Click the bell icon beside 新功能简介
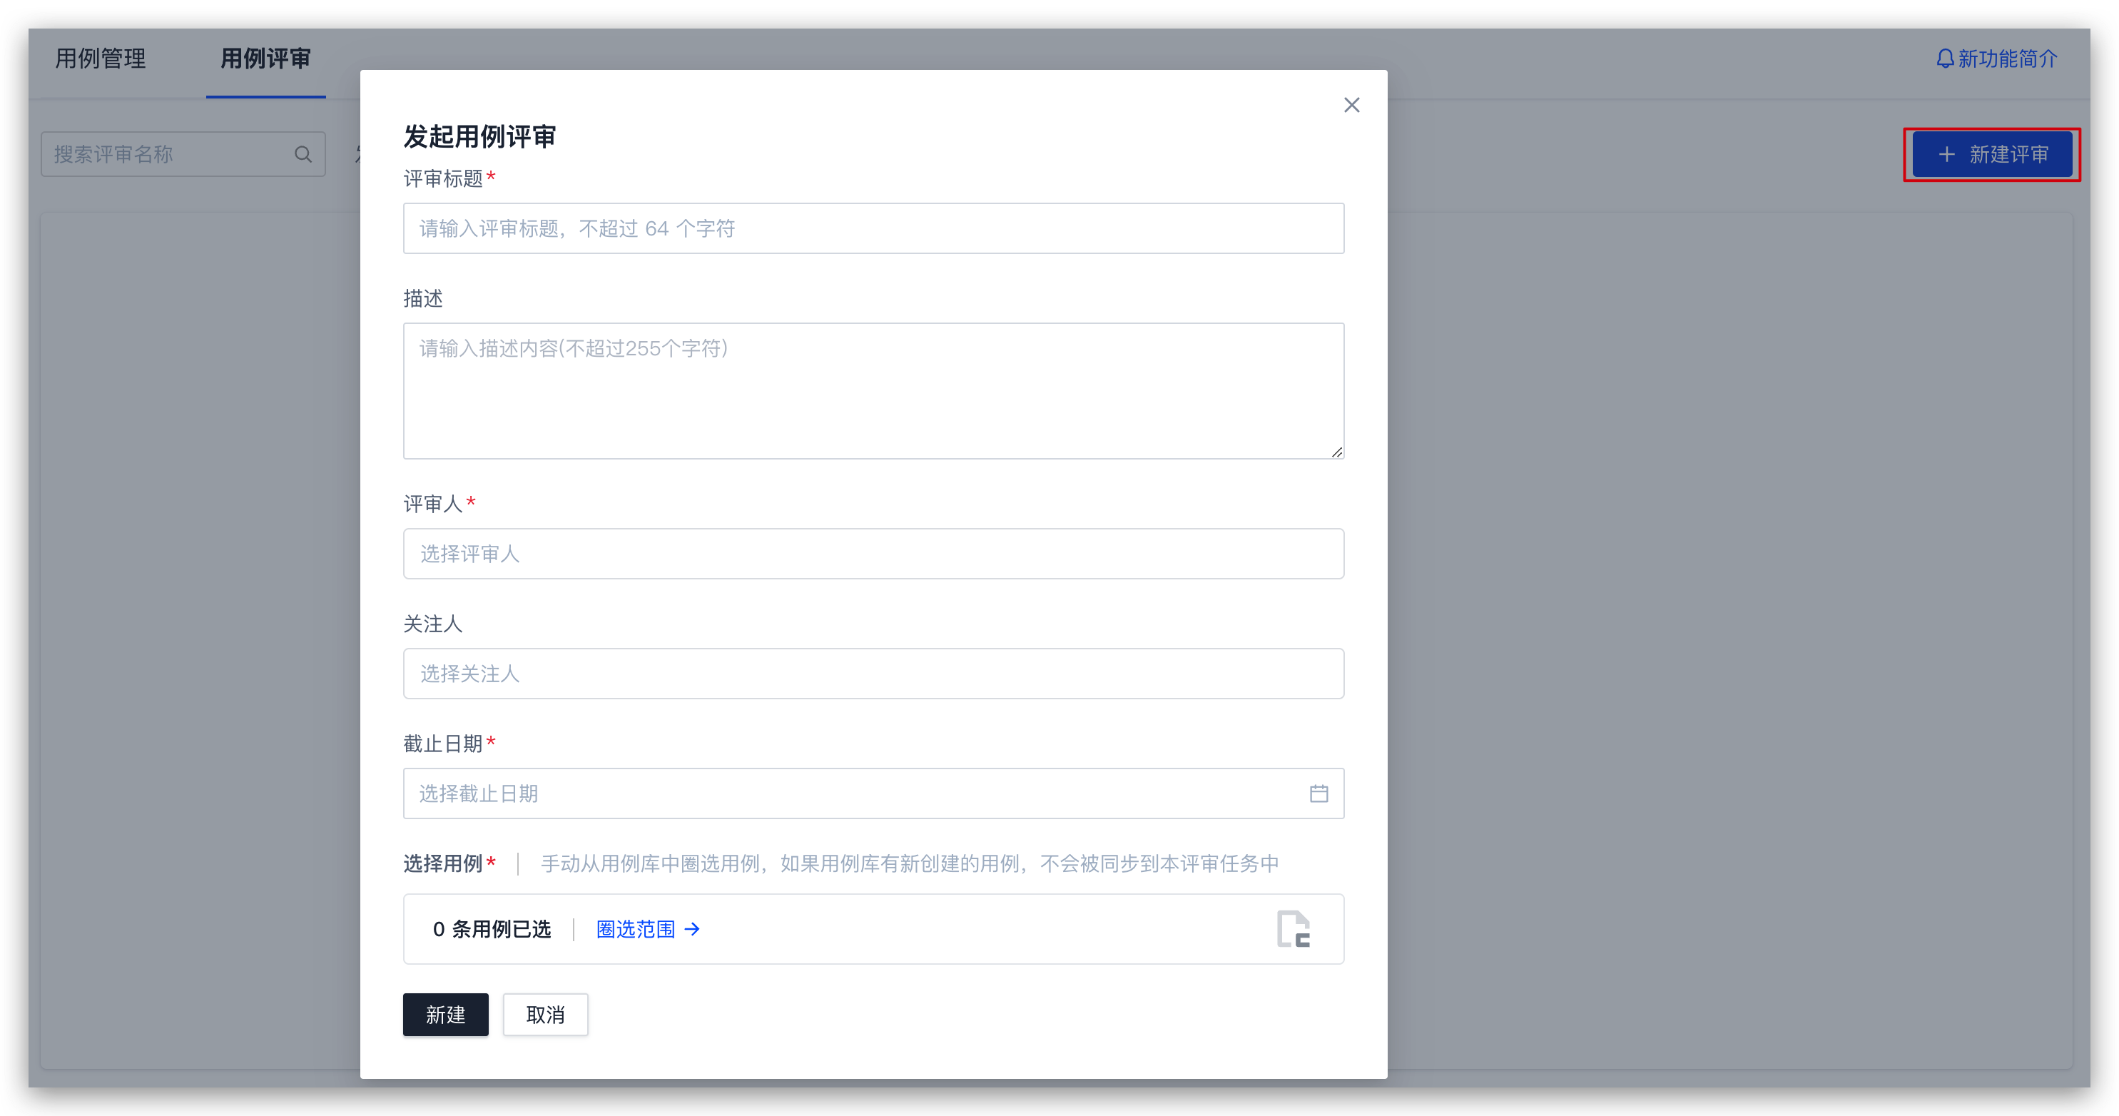This screenshot has width=2119, height=1116. (x=1945, y=59)
